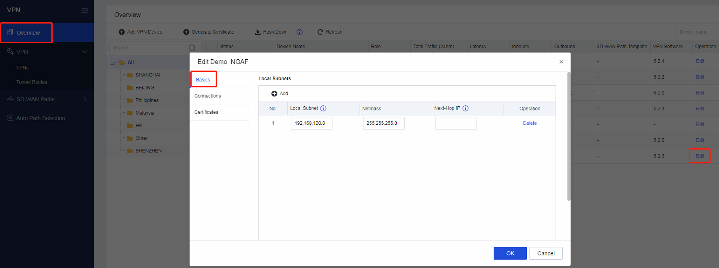Collapse the All folder tree node
The height and width of the screenshot is (268, 719).
[x=112, y=62]
